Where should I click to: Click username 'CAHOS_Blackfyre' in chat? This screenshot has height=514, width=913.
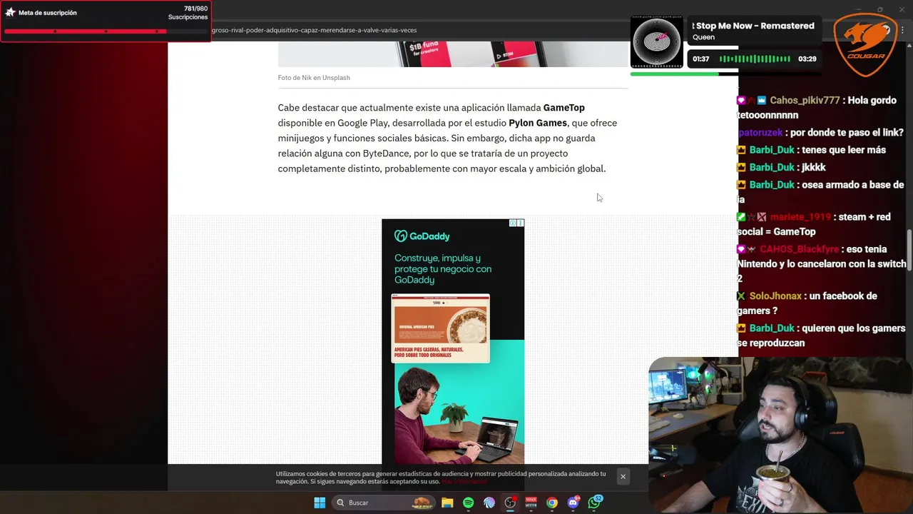click(x=800, y=249)
